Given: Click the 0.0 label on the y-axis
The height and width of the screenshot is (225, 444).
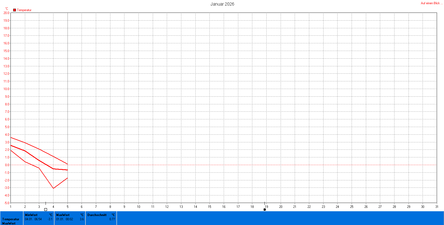Looking at the screenshot, I should [x=7, y=165].
